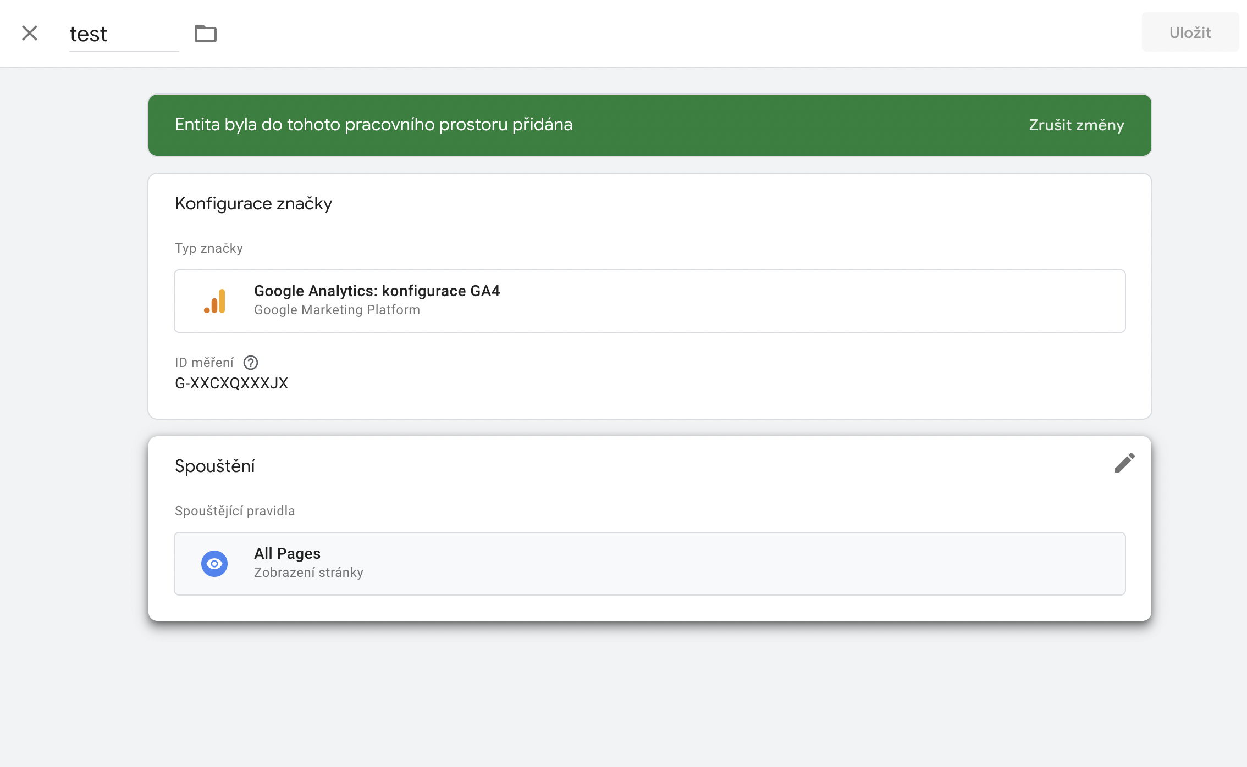Screen dimensions: 1247x767
Task: Click the Spouštějící pravidla label
Action: [x=234, y=511]
